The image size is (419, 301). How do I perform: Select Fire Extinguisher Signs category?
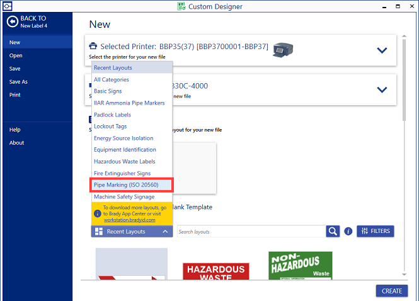pos(132,173)
